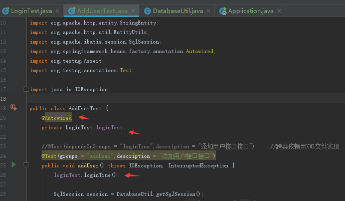This screenshot has height=201, width=345.
Task: Click the SqlSession import on line 12
Action: [x=144, y=42]
